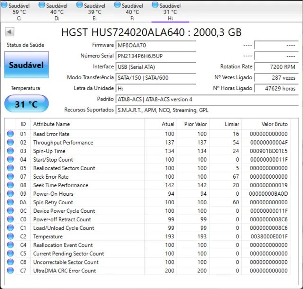Screen dimensions: 303x289
Task: Click status orb for Reallocated Sectors Count
Action: coord(10,168)
